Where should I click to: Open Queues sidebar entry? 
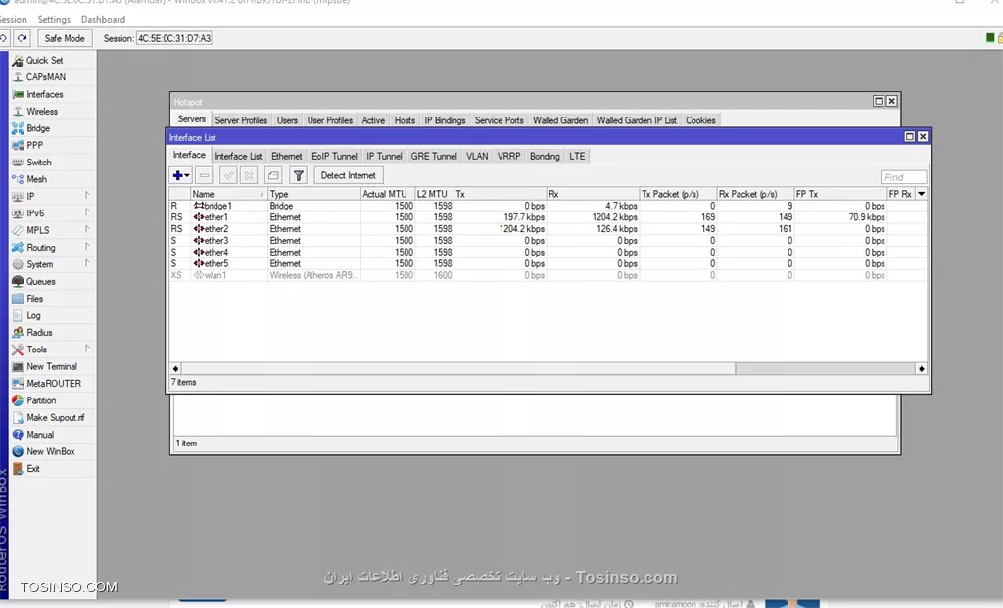40,281
